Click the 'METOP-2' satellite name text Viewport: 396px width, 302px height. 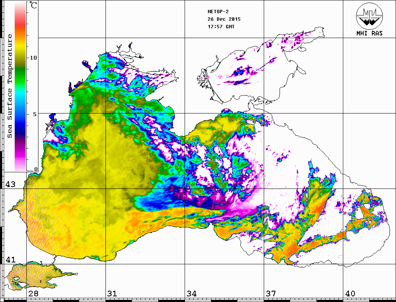(218, 11)
